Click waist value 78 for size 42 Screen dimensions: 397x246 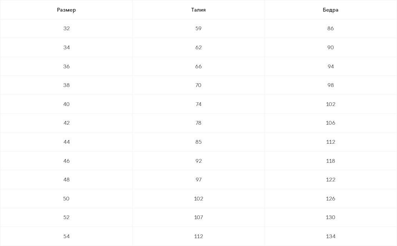coord(198,123)
